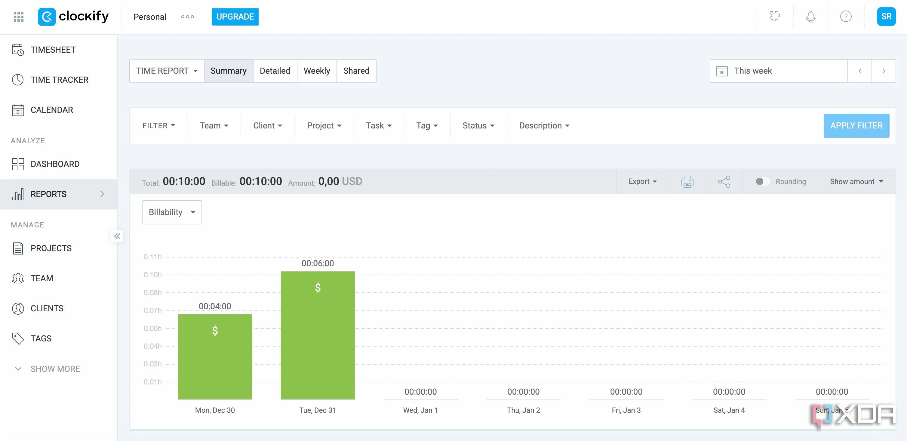
Task: Open the integrations puzzle piece icon
Action: click(x=775, y=16)
